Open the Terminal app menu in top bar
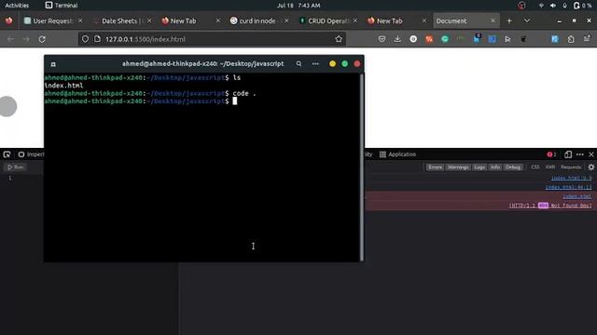The height and width of the screenshot is (335, 597). tap(62, 6)
